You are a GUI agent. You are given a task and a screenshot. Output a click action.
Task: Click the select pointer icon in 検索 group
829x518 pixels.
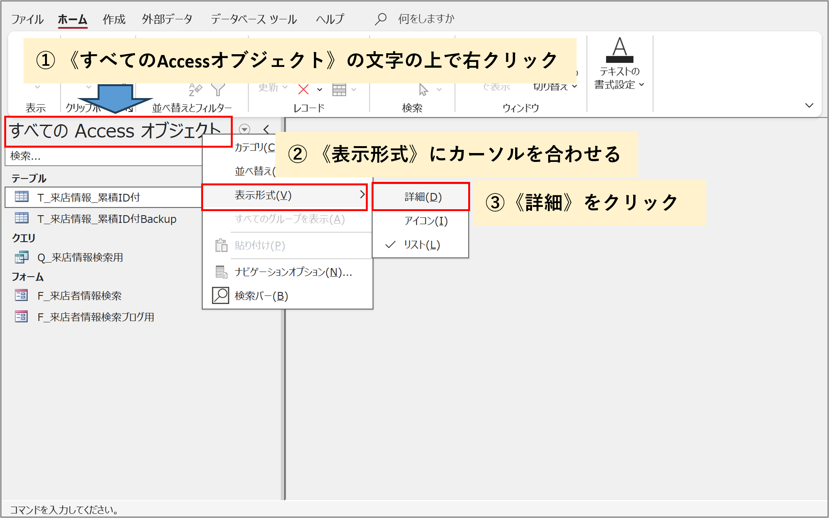pos(423,90)
